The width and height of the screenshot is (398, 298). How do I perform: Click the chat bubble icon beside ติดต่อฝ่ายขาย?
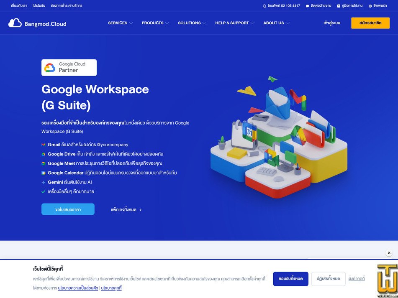coord(307,6)
